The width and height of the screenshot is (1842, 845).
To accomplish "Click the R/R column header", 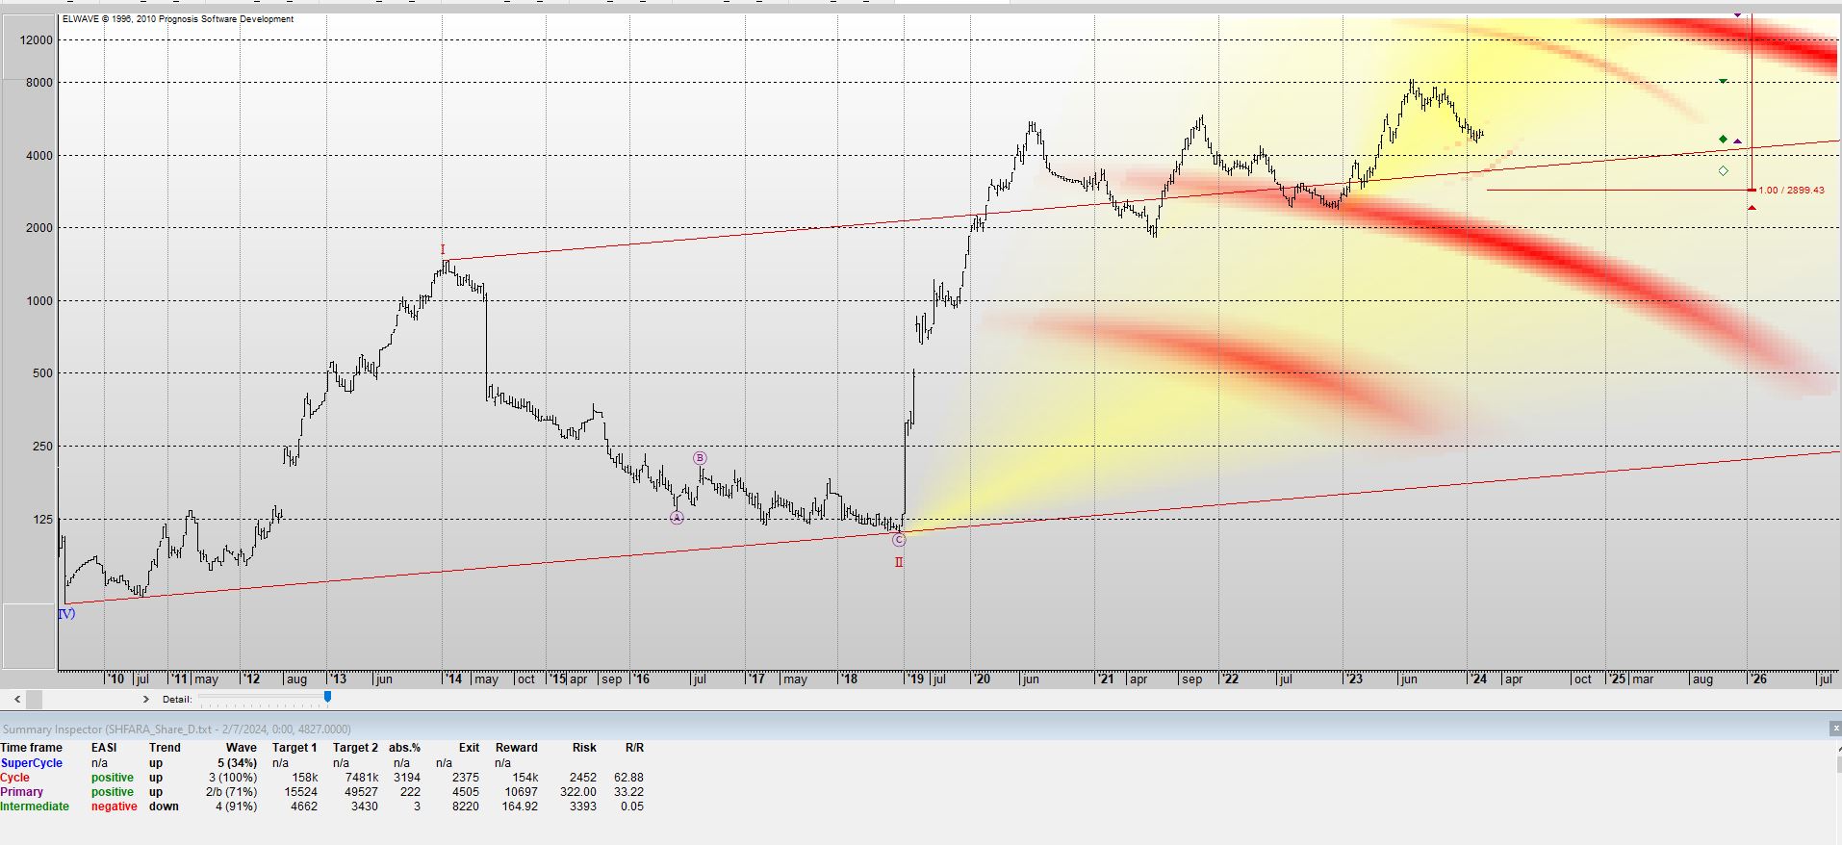I will 634,748.
